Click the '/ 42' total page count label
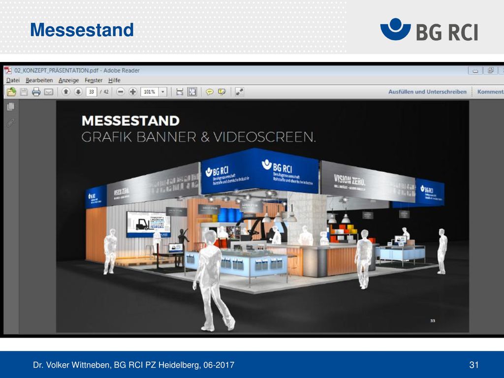This screenshot has height=378, width=504. [x=104, y=92]
